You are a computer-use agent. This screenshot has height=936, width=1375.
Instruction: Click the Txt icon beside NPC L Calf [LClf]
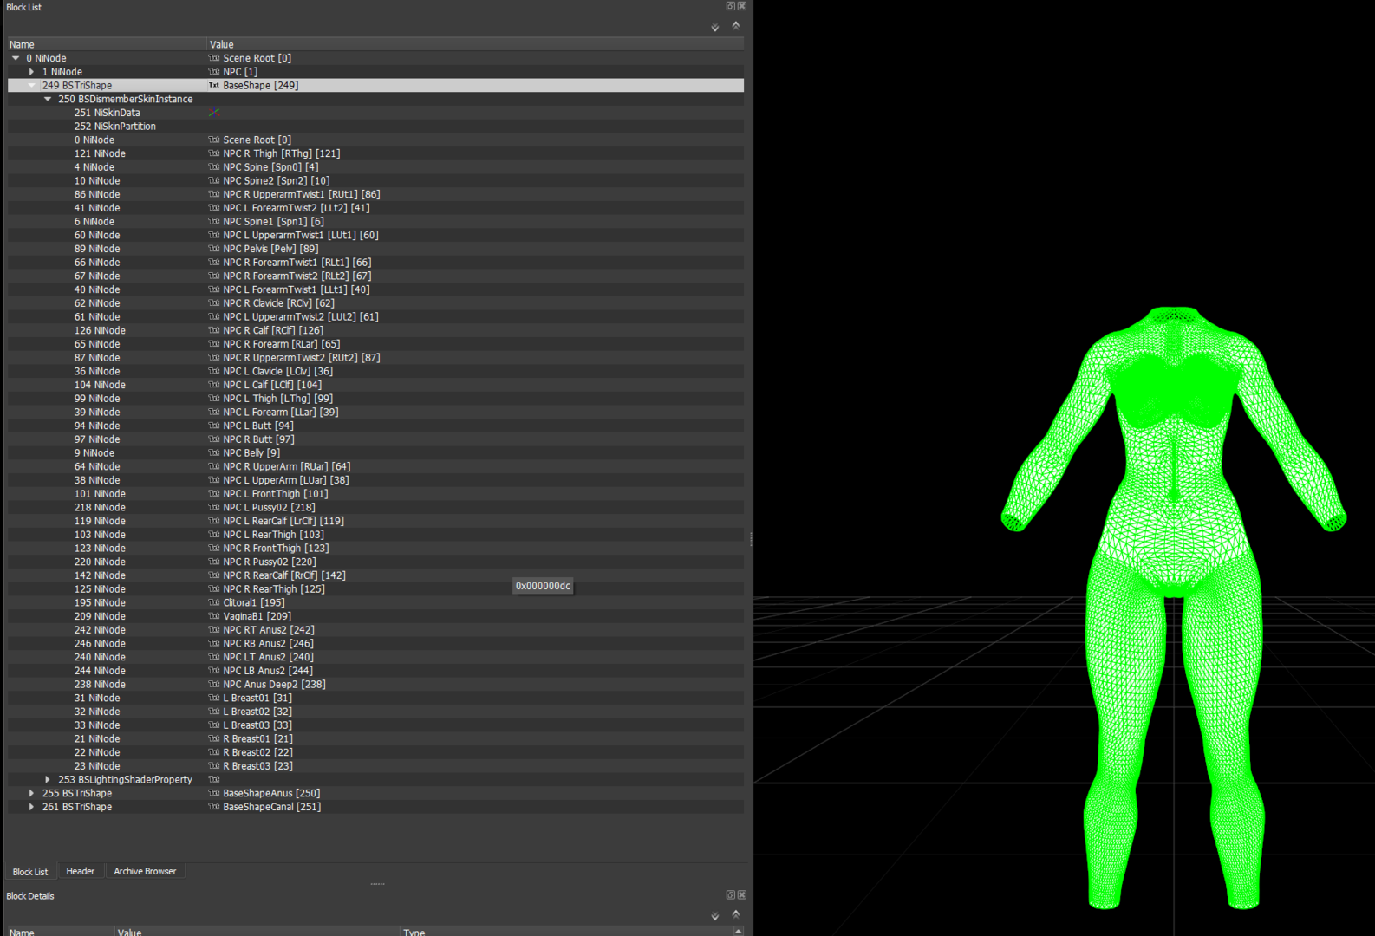pos(214,385)
